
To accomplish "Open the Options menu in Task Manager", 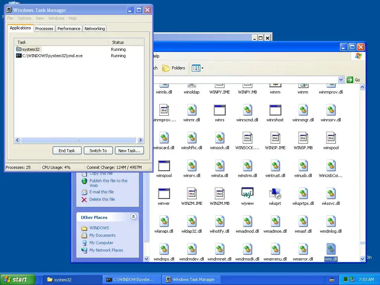I will (x=24, y=18).
